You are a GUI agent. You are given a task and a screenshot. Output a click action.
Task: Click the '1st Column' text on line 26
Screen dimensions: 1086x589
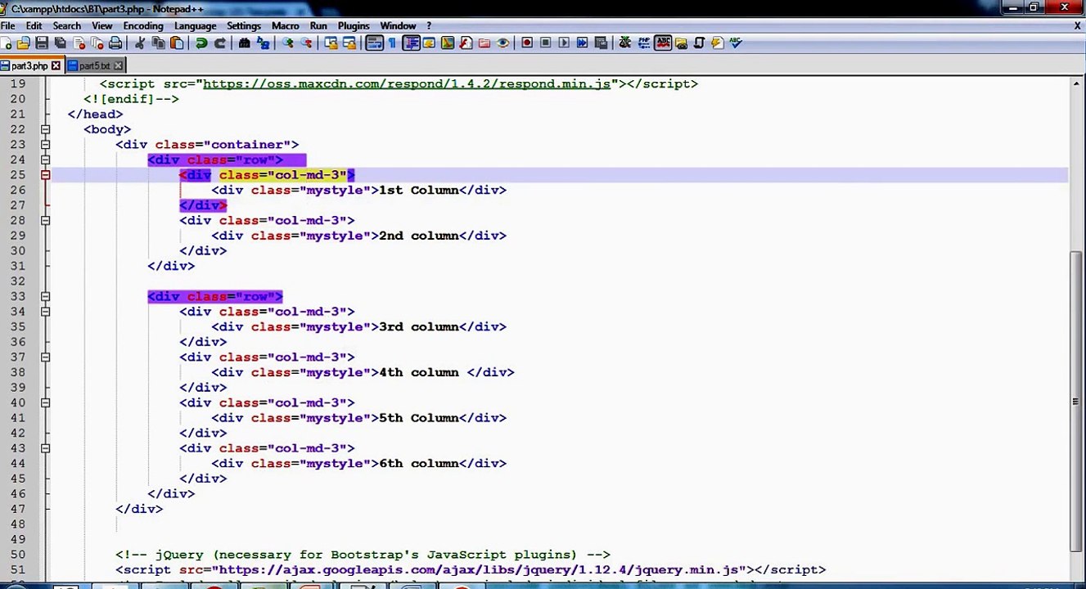pos(418,190)
